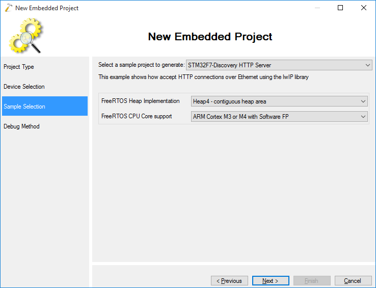Open the FreeRTOS CPU Core support dropdown
Viewport: 376px width, 288px height.
pyautogui.click(x=279, y=116)
